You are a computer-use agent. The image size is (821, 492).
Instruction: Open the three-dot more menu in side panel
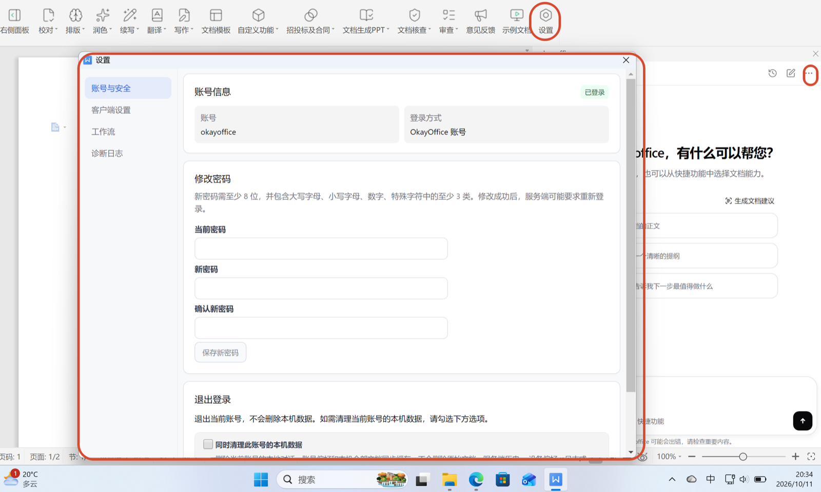809,73
